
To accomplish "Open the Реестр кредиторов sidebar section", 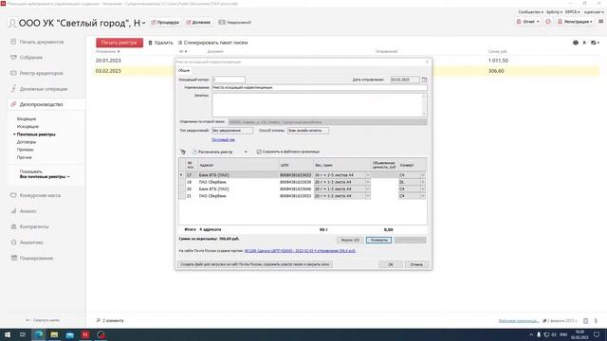I will click(x=42, y=73).
